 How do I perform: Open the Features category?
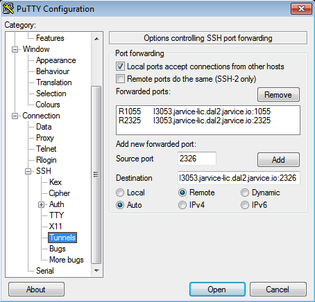[x=50, y=38]
